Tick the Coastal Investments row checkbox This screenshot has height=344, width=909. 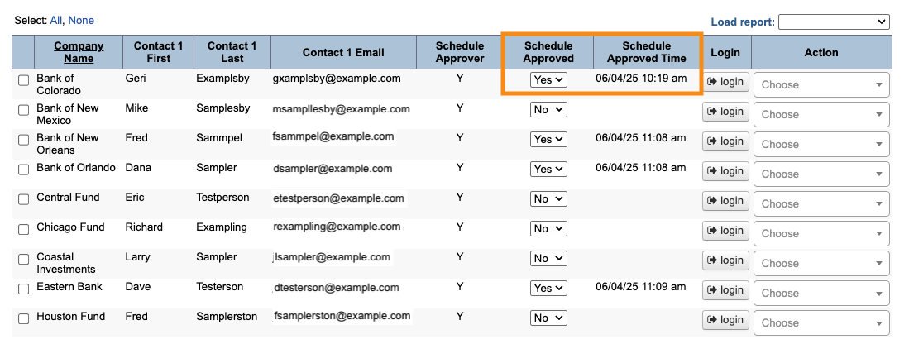[24, 259]
